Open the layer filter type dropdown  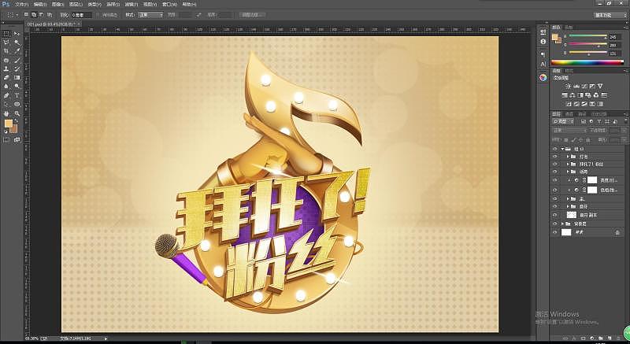click(563, 122)
